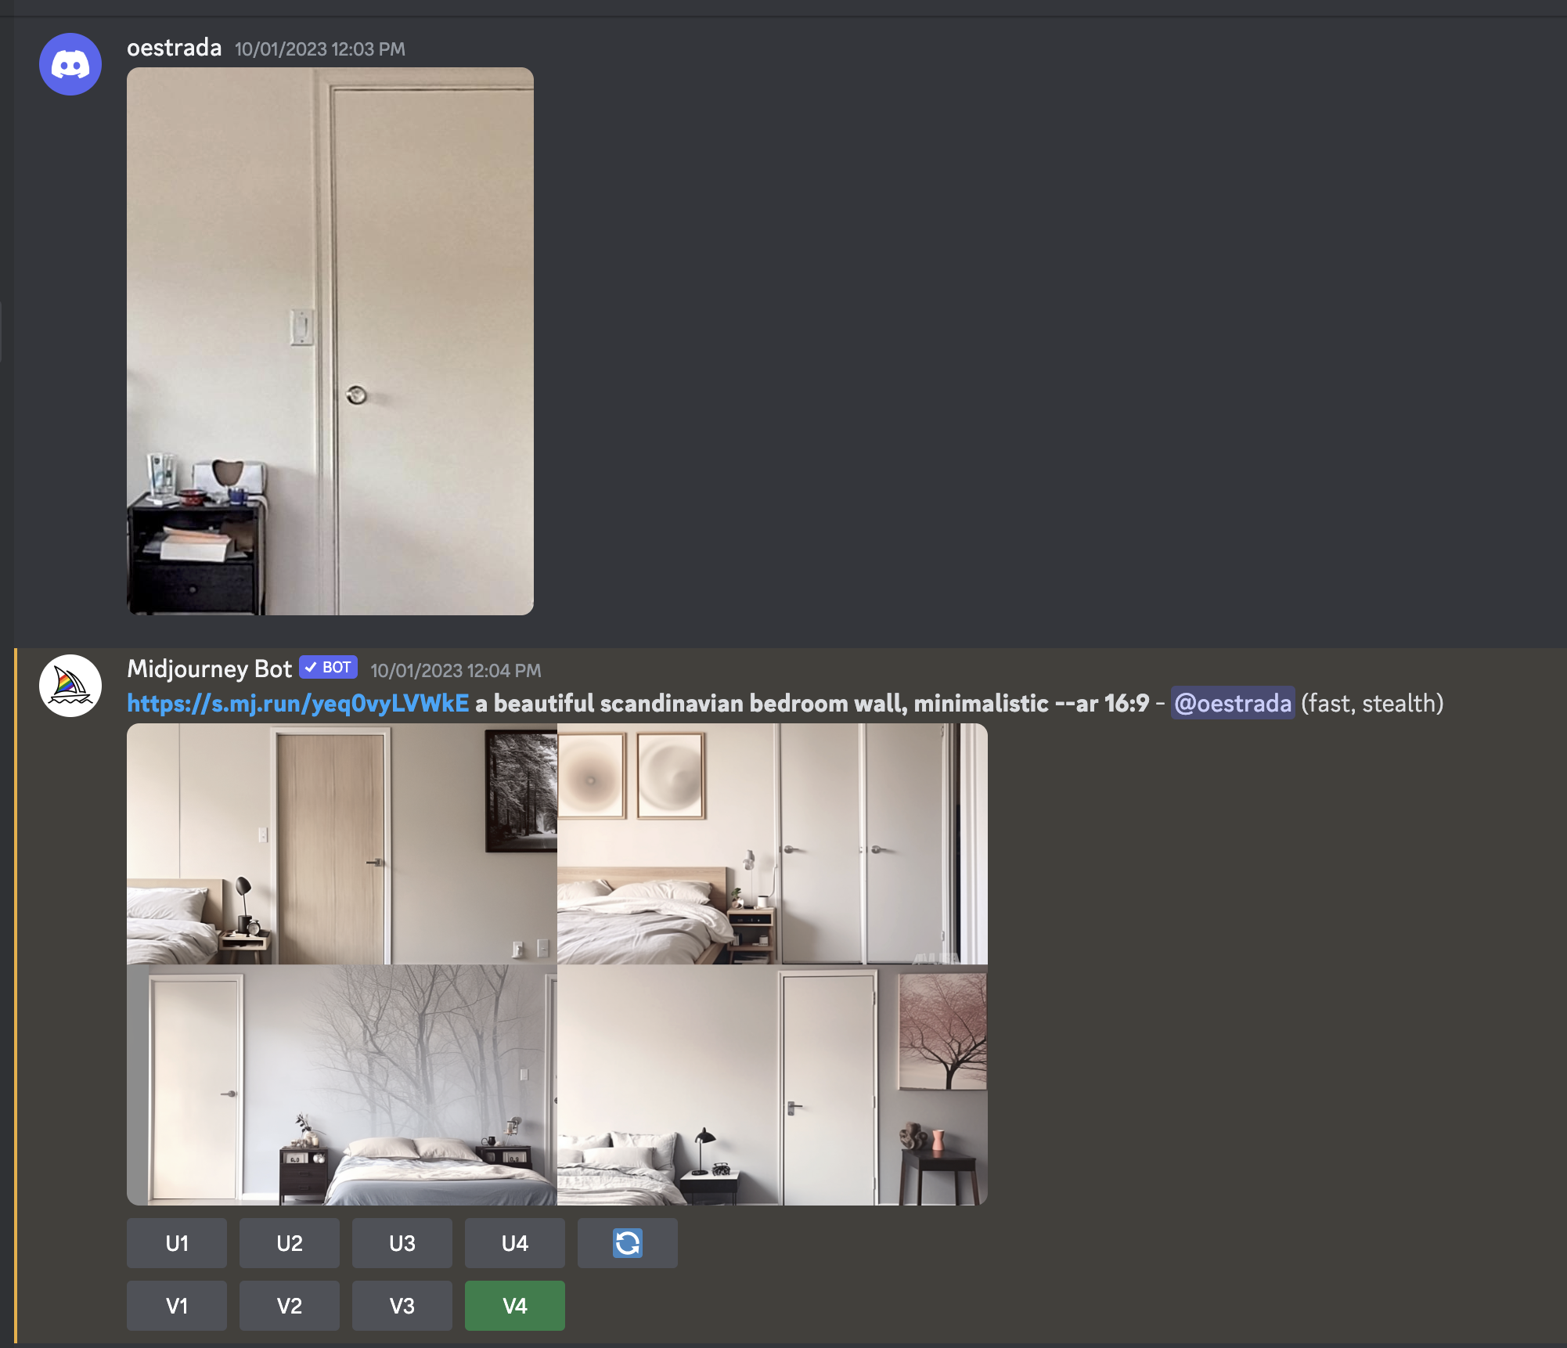
Task: Click the regenerate refresh icon
Action: click(628, 1242)
